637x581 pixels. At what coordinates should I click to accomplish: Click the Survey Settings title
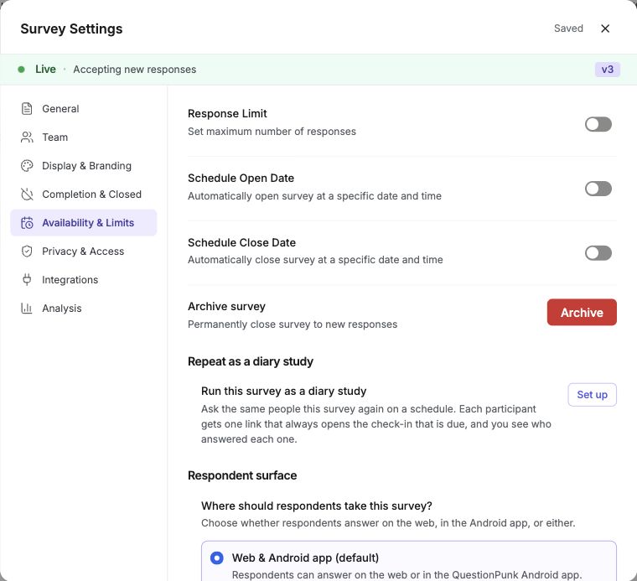tap(71, 29)
